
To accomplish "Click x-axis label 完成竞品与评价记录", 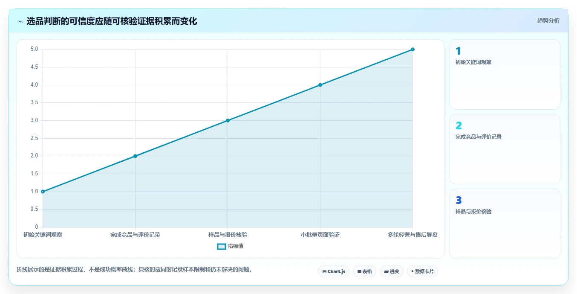I will (x=135, y=235).
